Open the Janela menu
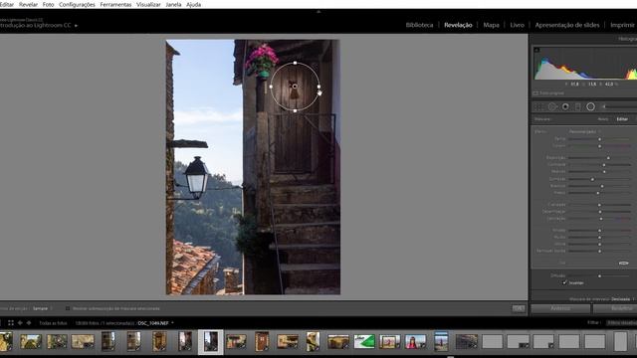This screenshot has height=358, width=637. click(173, 4)
